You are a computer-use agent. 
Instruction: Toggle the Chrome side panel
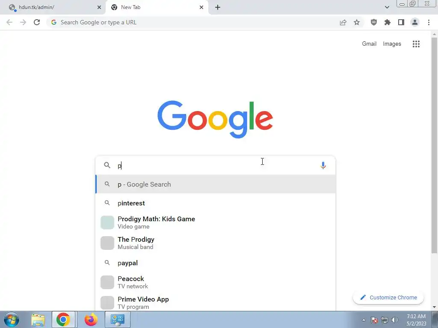click(401, 22)
